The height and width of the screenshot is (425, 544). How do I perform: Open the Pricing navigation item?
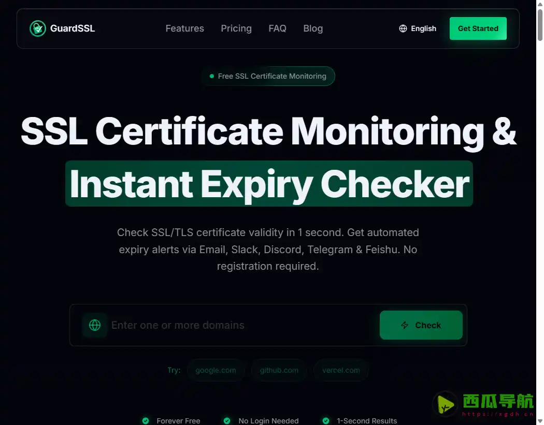236,28
